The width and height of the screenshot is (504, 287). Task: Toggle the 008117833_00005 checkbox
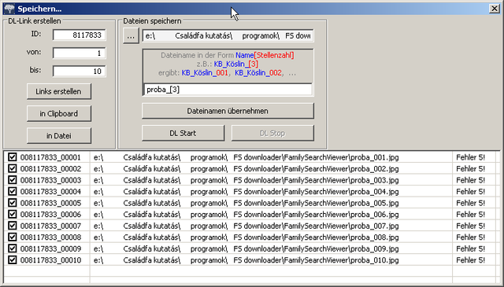tap(13, 203)
